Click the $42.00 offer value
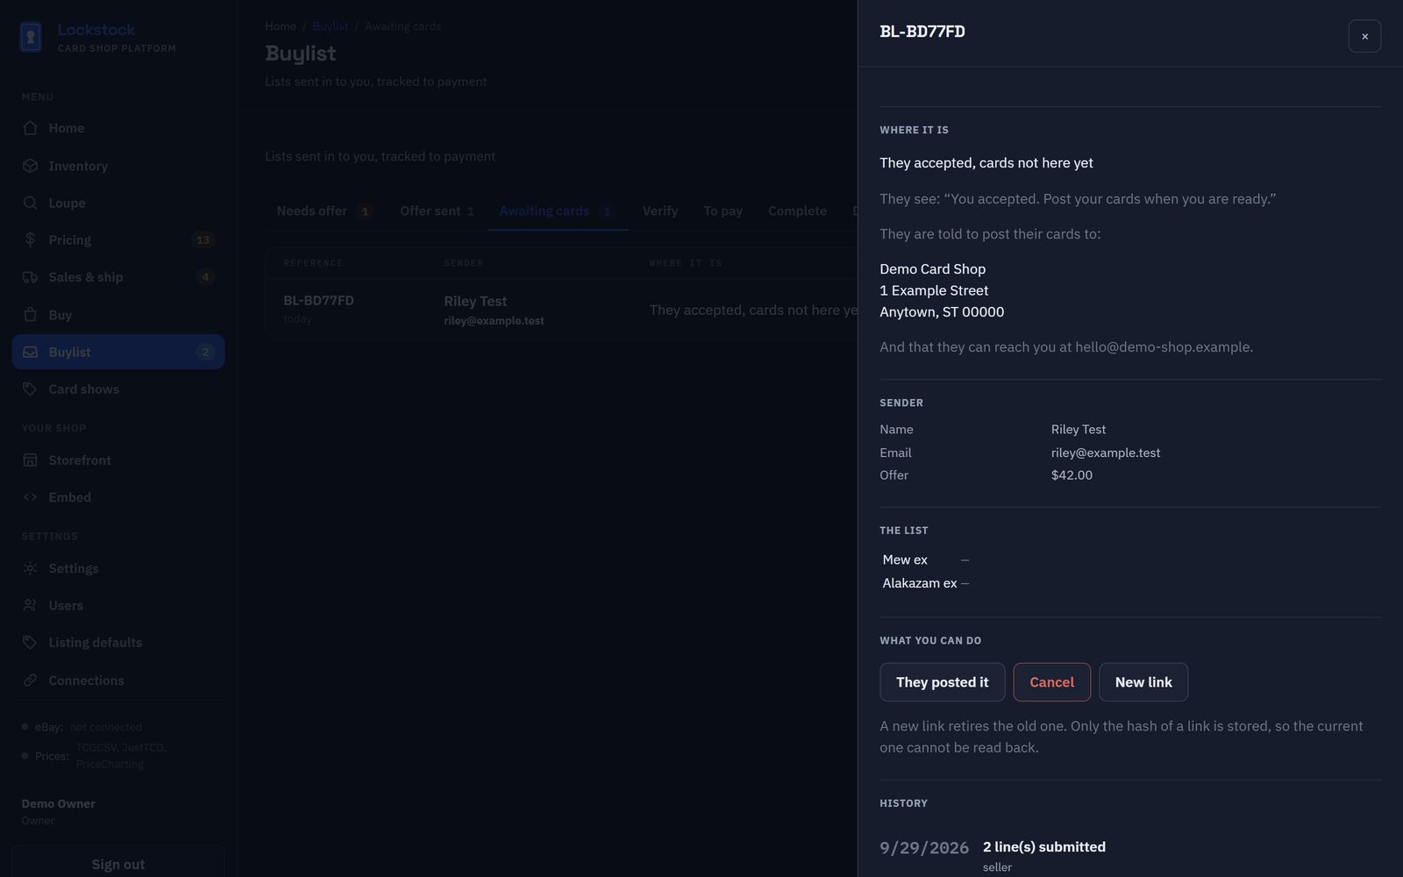The image size is (1403, 877). point(1072,475)
